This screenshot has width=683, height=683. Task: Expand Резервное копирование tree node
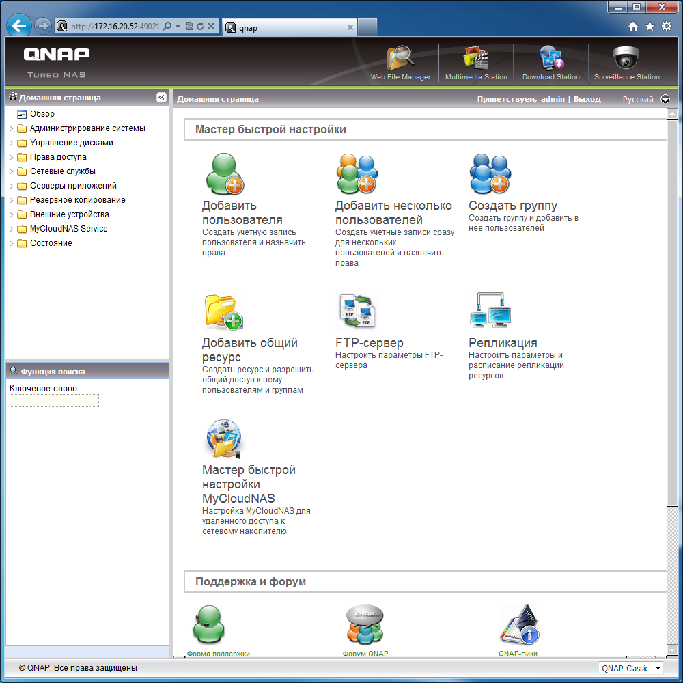click(x=12, y=200)
